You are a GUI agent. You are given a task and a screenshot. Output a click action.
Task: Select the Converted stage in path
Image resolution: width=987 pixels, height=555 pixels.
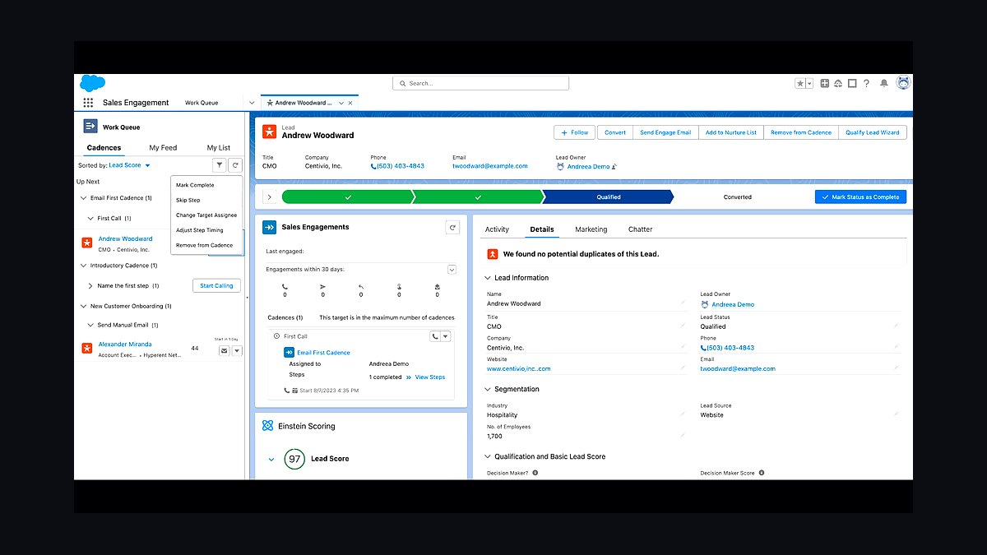[738, 197]
